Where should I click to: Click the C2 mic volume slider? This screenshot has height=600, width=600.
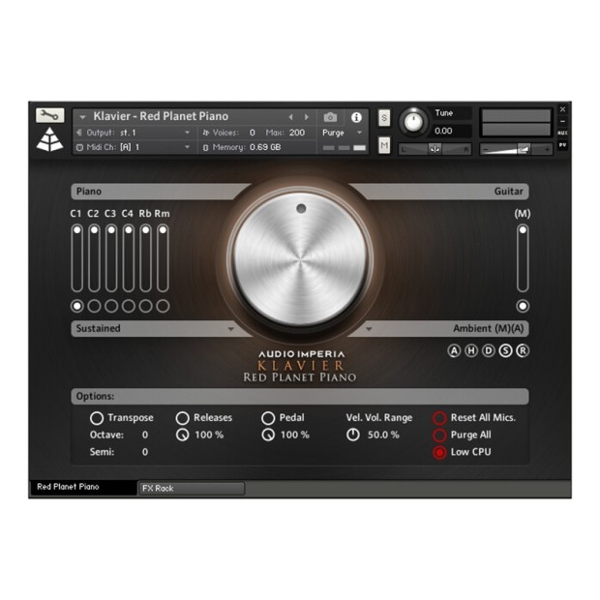tap(94, 258)
